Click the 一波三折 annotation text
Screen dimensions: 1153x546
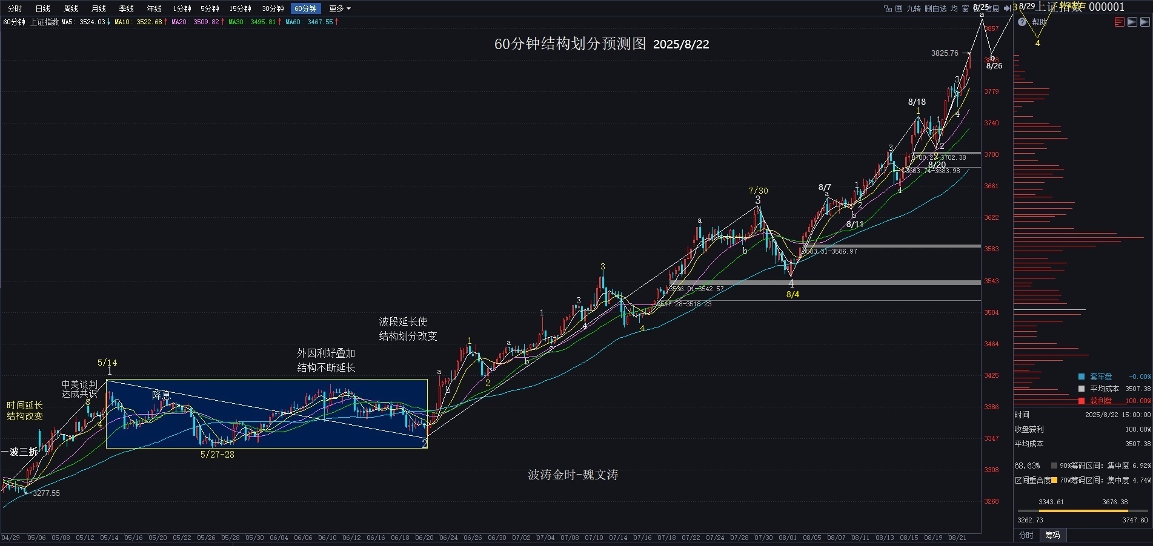point(19,452)
